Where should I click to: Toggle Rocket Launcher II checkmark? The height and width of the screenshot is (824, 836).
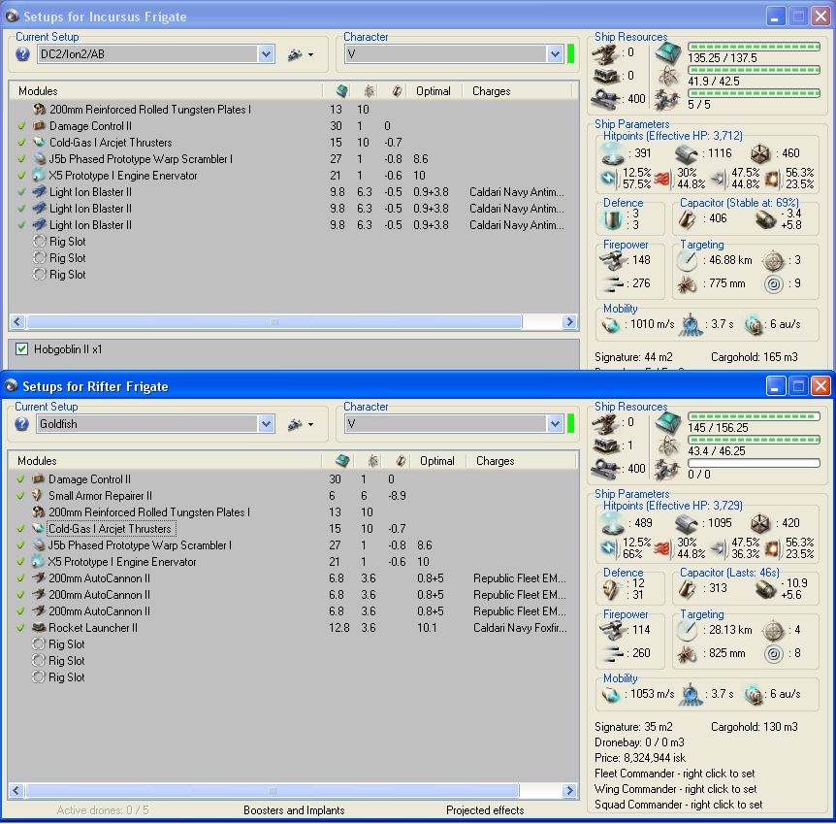point(20,628)
